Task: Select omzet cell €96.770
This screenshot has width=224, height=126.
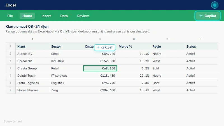Action: click(x=100, y=83)
